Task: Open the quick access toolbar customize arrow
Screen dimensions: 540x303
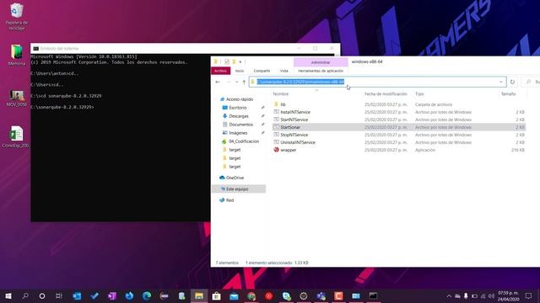Action: (x=240, y=61)
